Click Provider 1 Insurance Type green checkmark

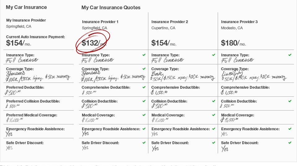click(144, 55)
